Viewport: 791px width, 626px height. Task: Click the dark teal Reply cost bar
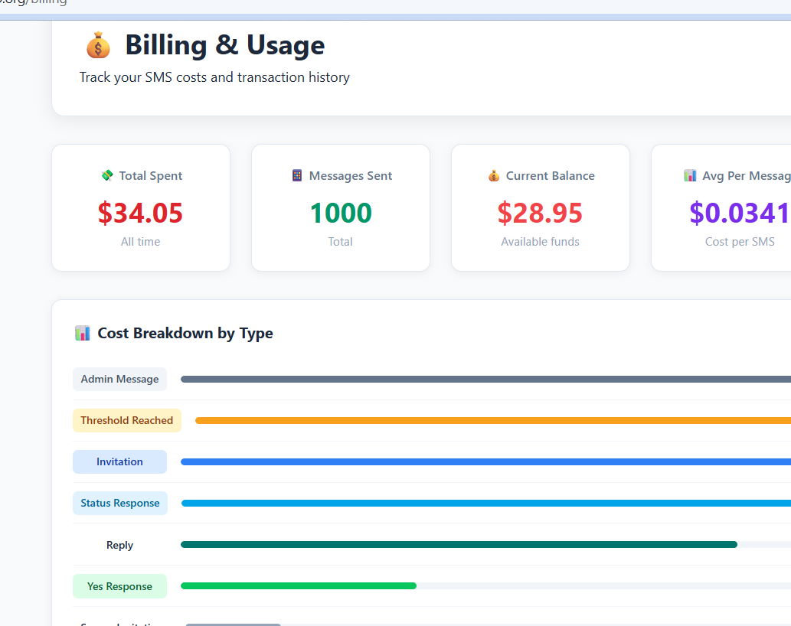459,544
